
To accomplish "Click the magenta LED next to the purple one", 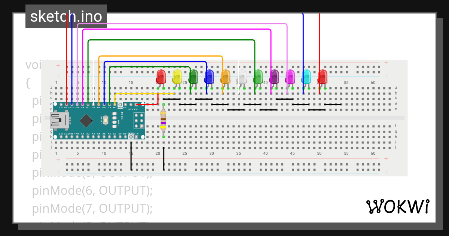I will [x=291, y=77].
